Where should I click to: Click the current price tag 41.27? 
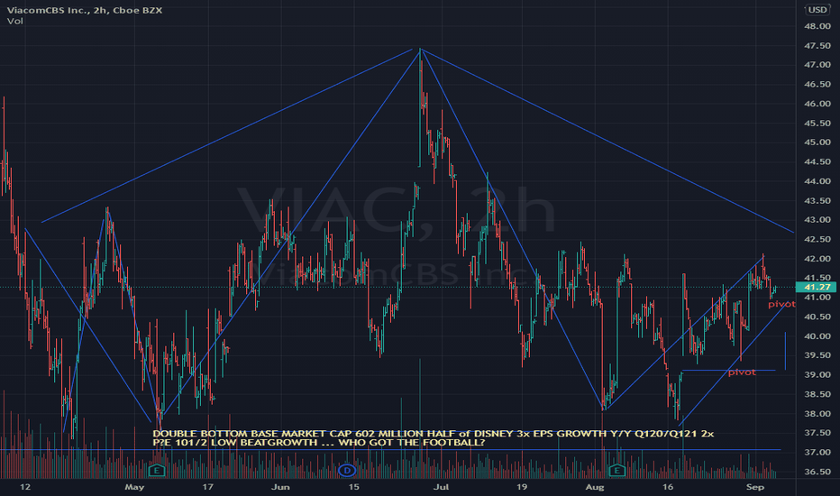point(817,287)
